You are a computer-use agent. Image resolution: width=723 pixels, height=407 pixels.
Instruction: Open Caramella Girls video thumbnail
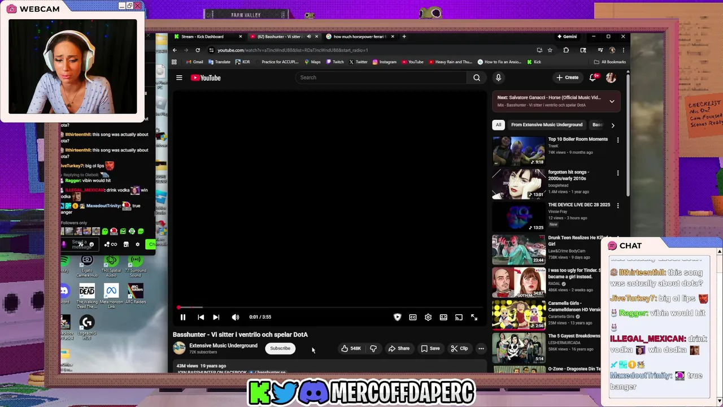click(519, 315)
